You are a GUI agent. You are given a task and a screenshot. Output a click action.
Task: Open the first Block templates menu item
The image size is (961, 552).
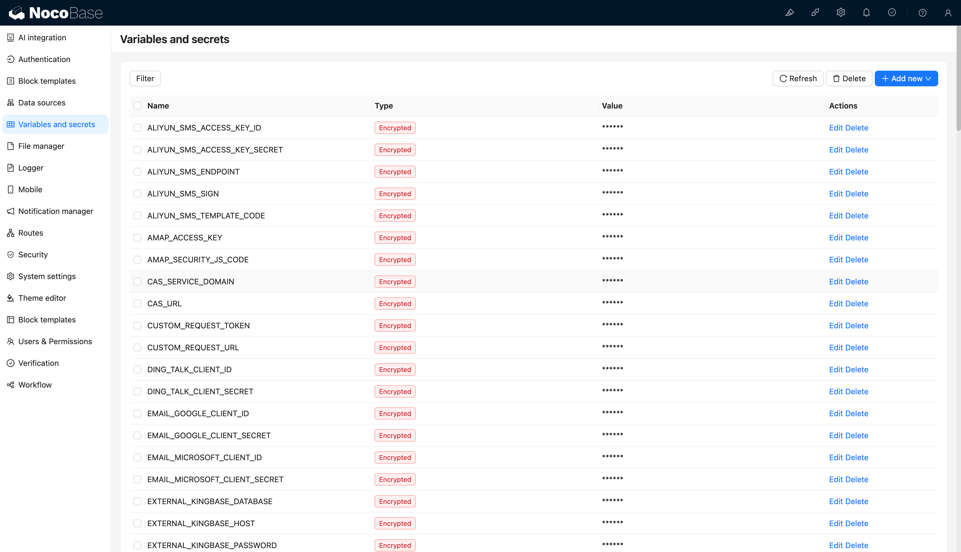click(55, 81)
